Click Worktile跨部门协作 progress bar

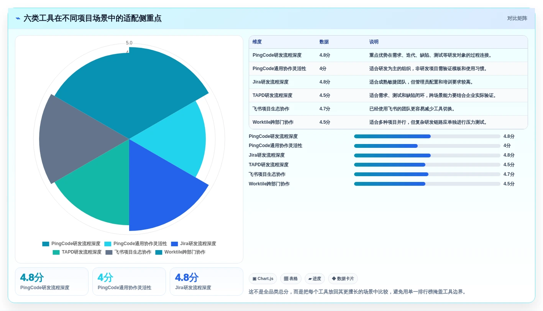(x=427, y=184)
